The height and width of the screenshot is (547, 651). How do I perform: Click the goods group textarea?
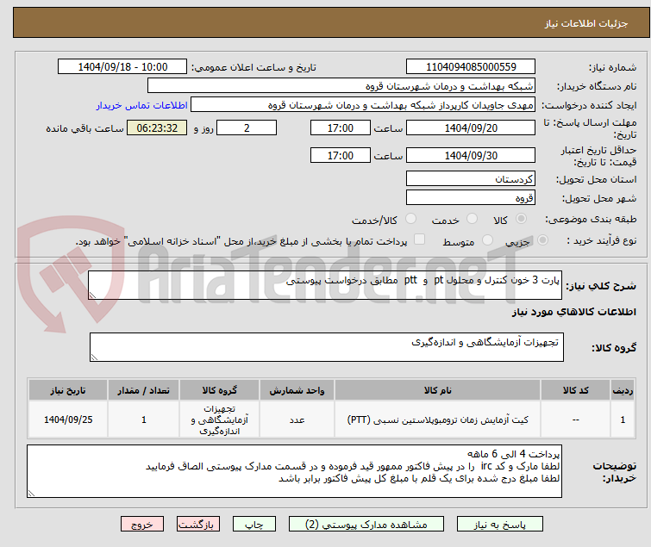coord(327,347)
